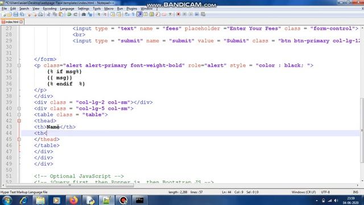
Task: Collapse the fold marker at line 33
Action: pos(19,65)
